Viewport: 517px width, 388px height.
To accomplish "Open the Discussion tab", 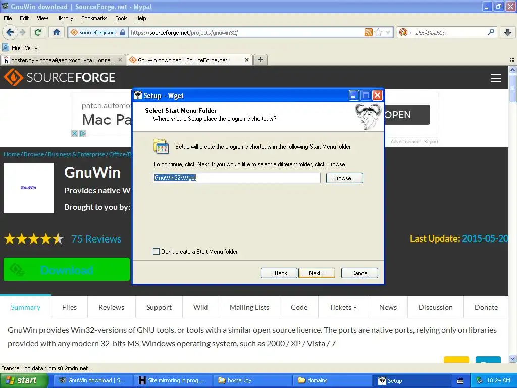I will [x=436, y=307].
